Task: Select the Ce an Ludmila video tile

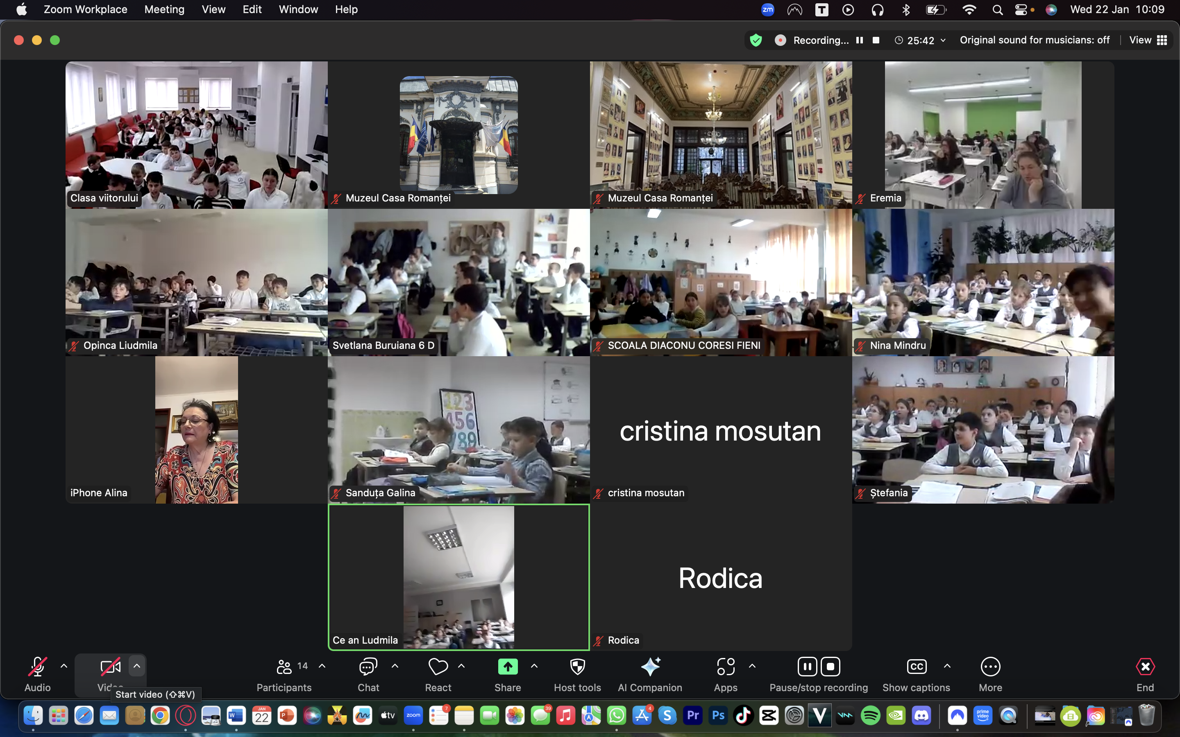Action: coord(458,578)
